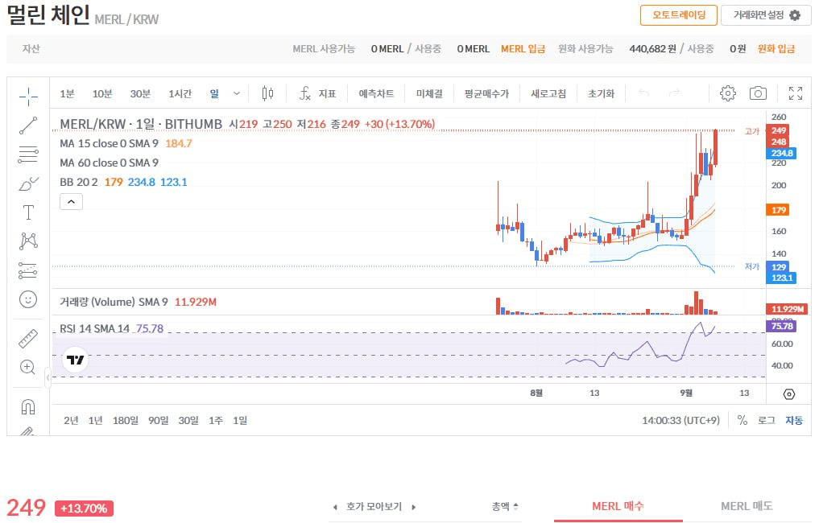
Task: Select the 10분 interval
Action: [102, 93]
